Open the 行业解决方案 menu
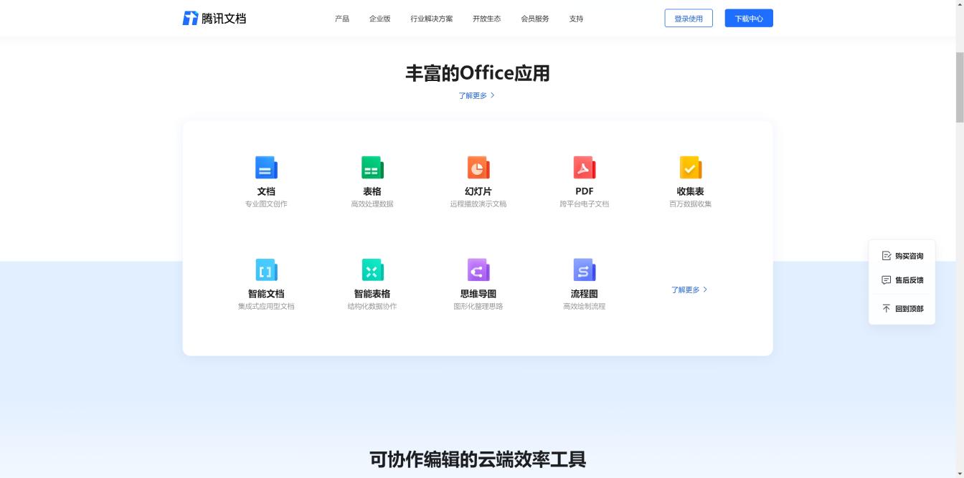The height and width of the screenshot is (478, 964). point(432,19)
